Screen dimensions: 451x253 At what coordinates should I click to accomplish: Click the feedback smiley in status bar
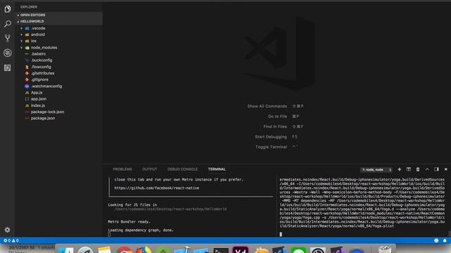pyautogui.click(x=436, y=240)
